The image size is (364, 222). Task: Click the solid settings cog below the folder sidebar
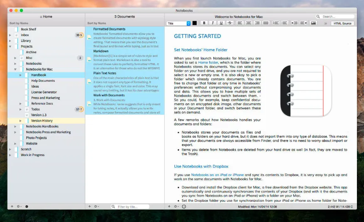[x=27, y=207]
